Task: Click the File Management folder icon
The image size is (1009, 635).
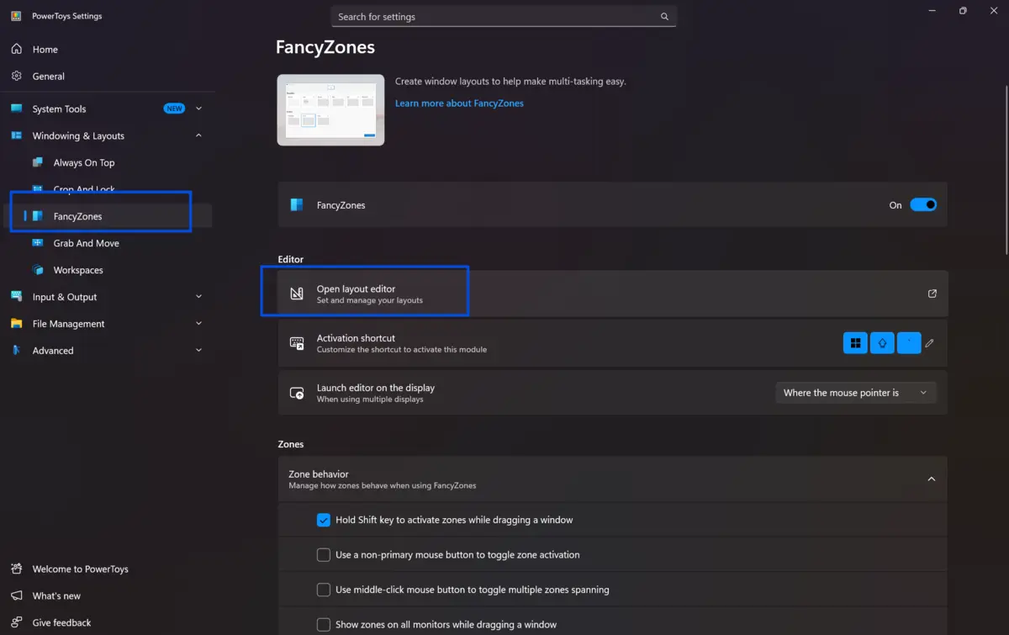Action: pos(16,324)
